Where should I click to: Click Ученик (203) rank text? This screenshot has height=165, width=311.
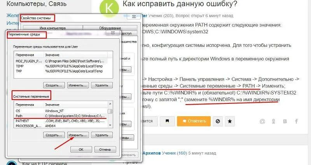tap(161, 15)
